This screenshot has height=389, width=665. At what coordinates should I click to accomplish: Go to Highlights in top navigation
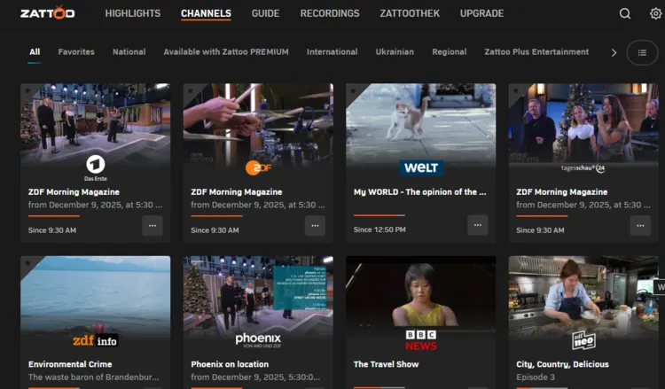click(133, 13)
